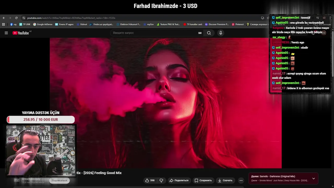Click chat message 'Yersiz ego'
This screenshot has height=188, width=334.
click(297, 42)
